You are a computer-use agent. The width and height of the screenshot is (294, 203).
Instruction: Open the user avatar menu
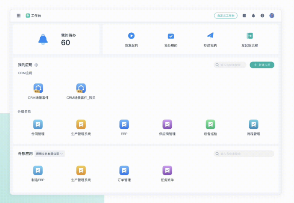click(x=272, y=16)
